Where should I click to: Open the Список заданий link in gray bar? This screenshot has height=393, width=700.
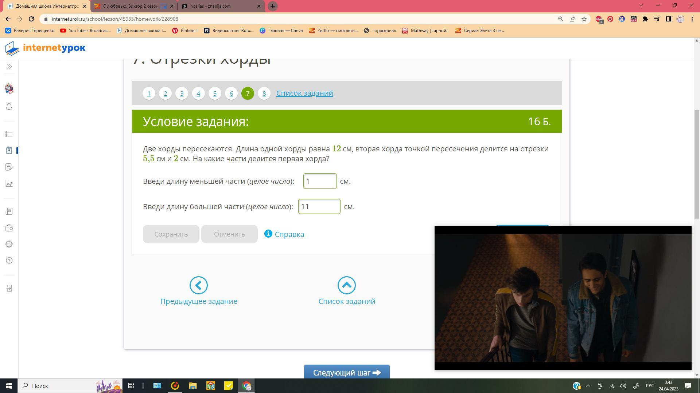click(304, 93)
